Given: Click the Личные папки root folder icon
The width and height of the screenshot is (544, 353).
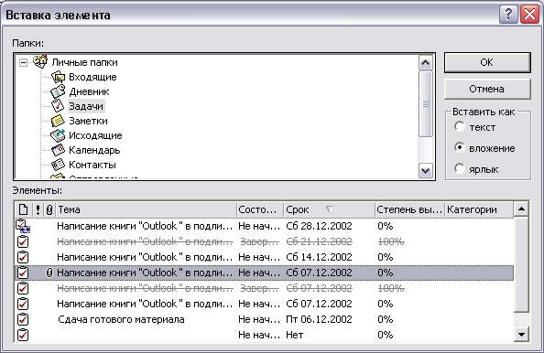Looking at the screenshot, I should tap(40, 61).
